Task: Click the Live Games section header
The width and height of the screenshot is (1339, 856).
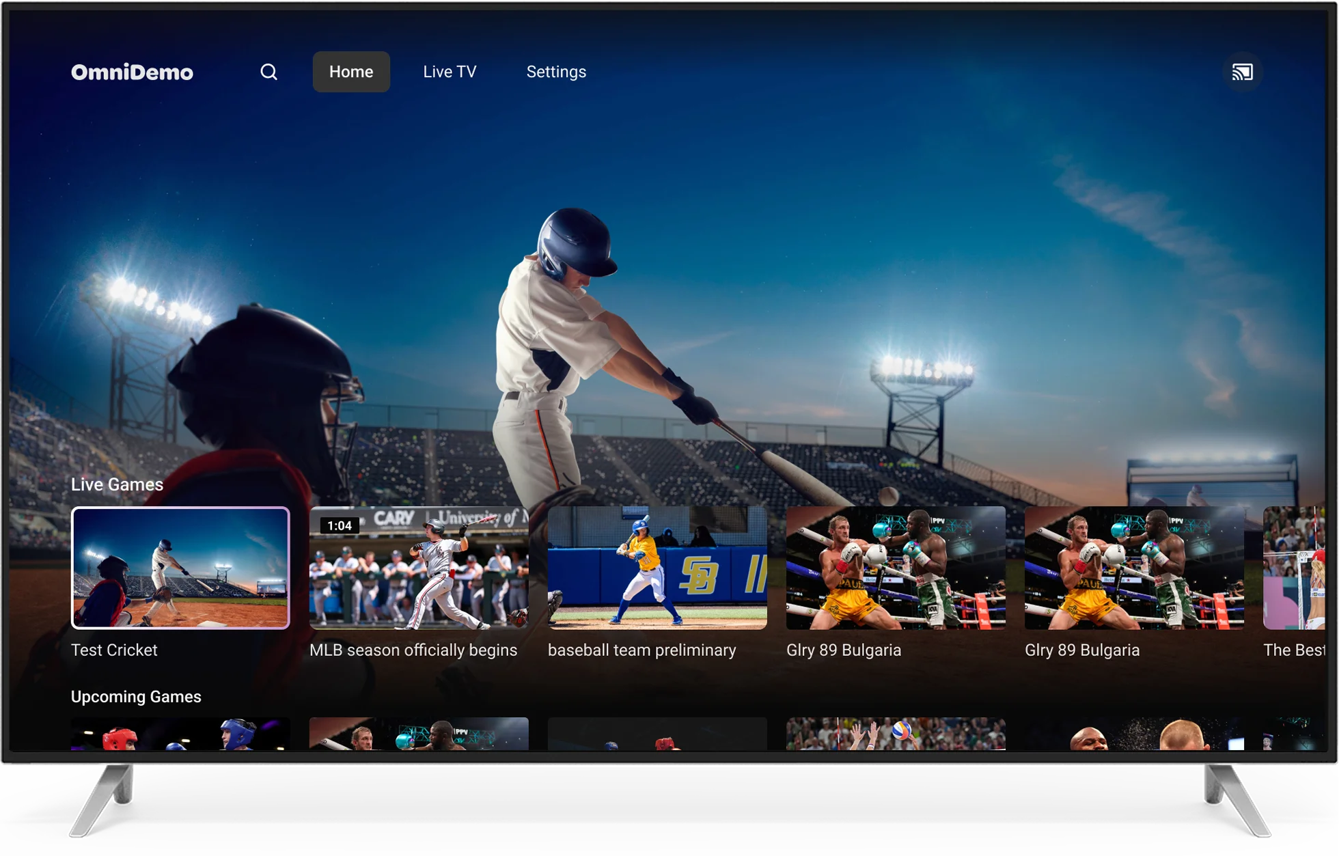Action: click(117, 484)
